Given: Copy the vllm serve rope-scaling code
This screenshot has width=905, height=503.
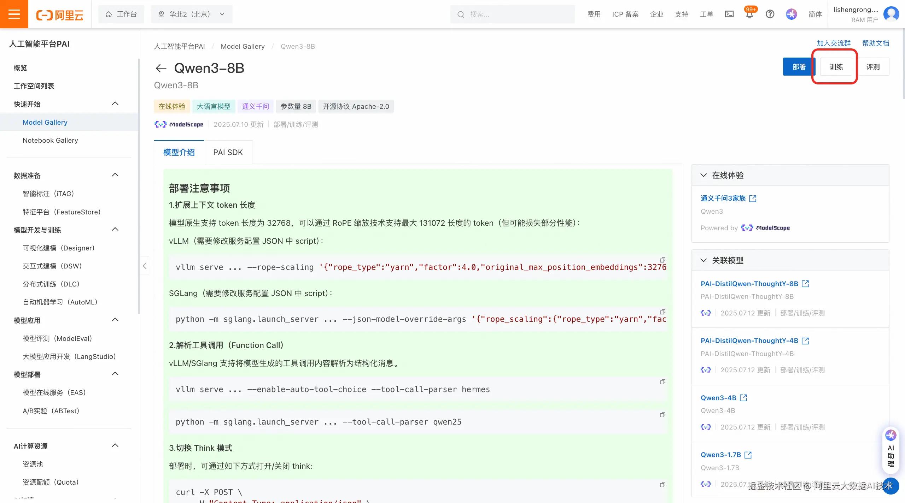Looking at the screenshot, I should click(662, 260).
